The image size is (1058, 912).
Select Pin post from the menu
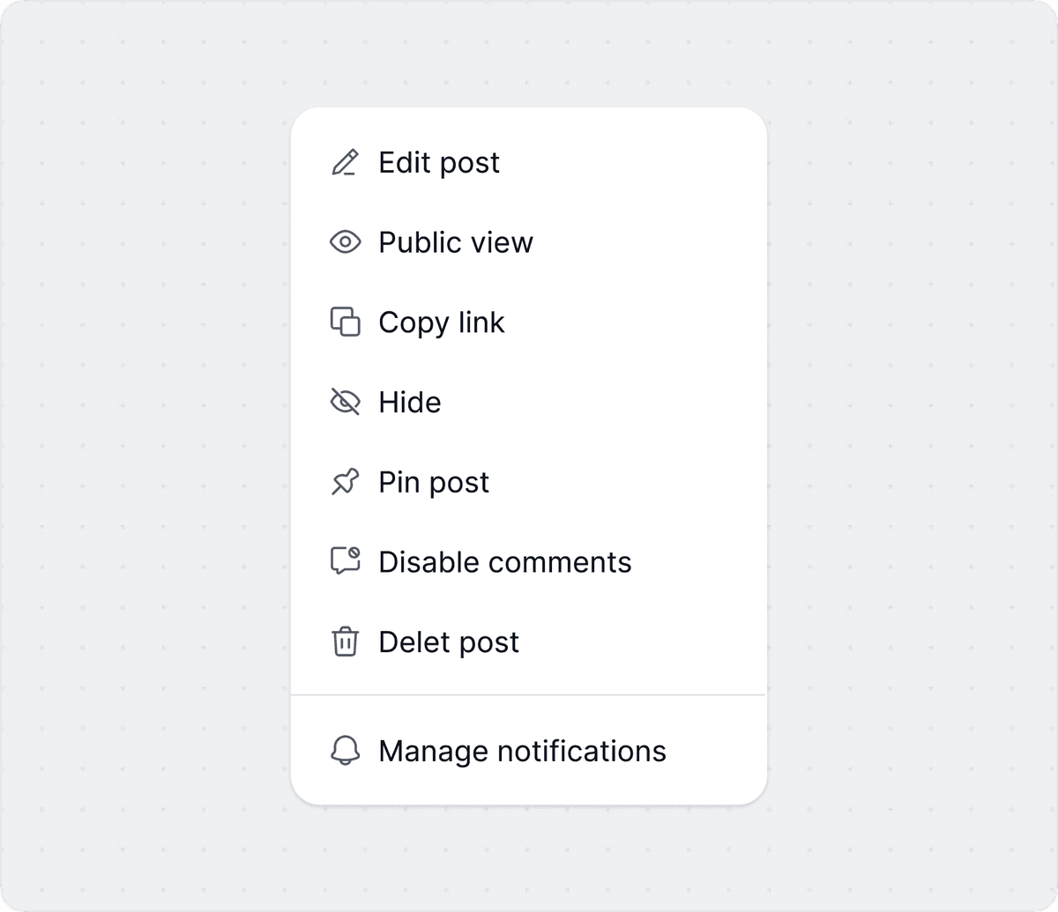(x=433, y=482)
